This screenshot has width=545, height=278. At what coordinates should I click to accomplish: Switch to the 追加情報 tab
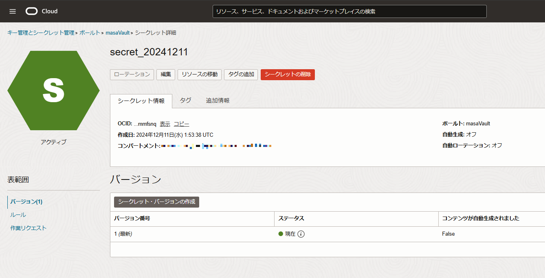click(x=218, y=101)
